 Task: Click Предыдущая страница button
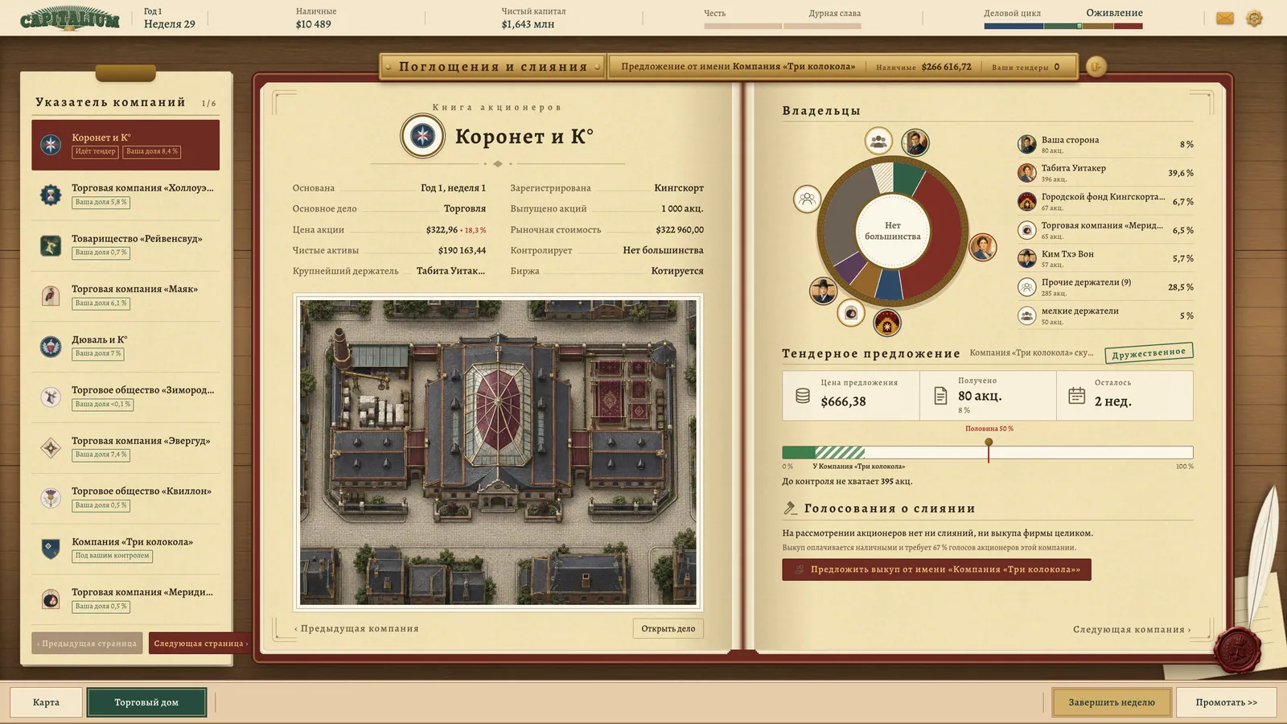click(x=87, y=643)
